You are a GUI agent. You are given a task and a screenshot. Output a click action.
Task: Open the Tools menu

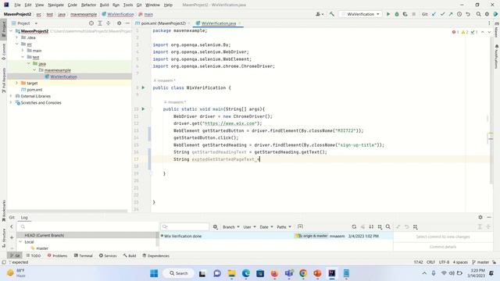(128, 5)
